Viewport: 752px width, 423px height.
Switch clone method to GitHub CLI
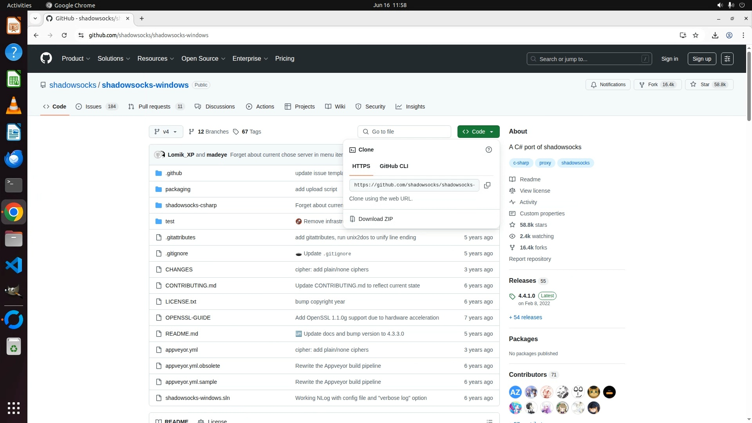(394, 166)
